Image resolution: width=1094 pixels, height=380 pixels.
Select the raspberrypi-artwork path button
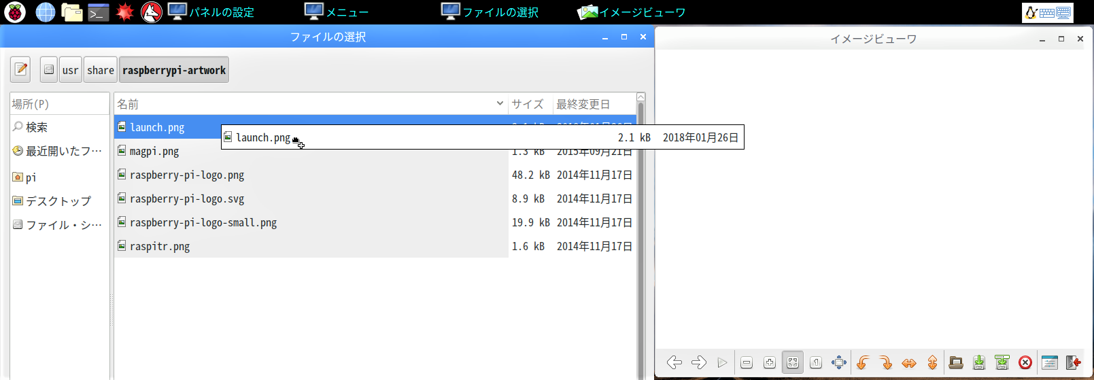(174, 69)
